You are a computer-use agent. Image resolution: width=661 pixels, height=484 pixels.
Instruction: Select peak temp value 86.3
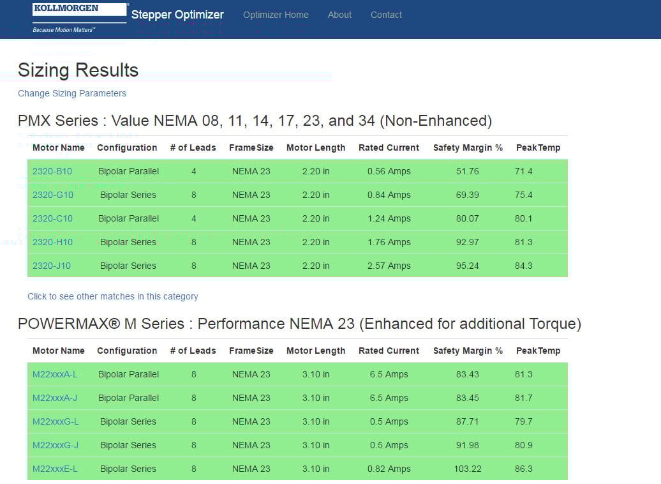coord(524,469)
